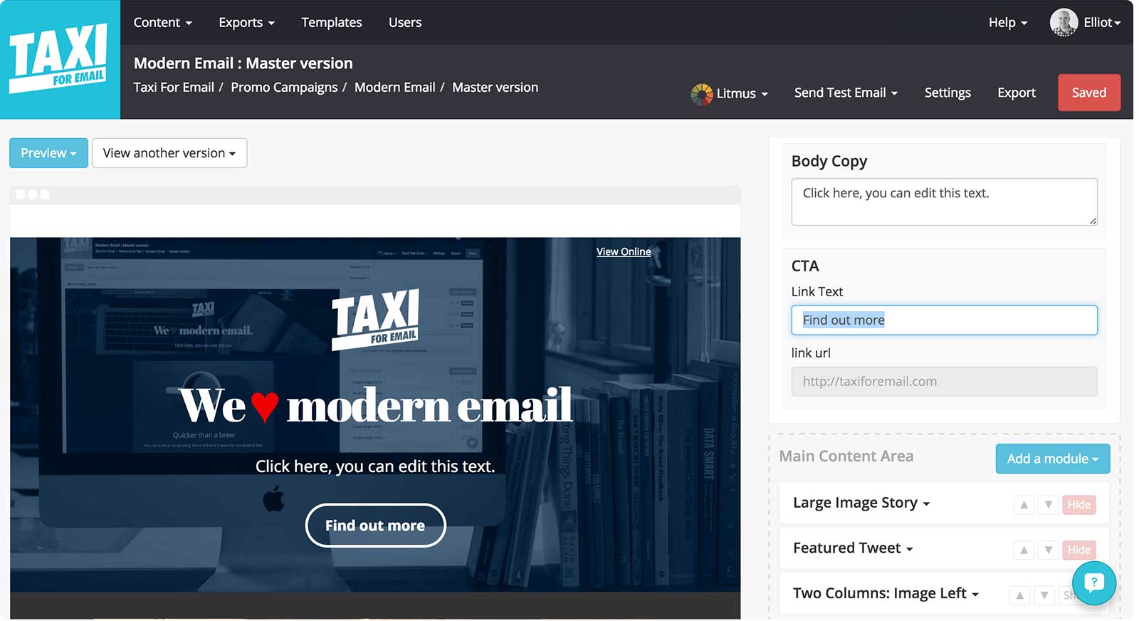Screen dimensions: 1139x621
Task: Open the Content dropdown menu
Action: pos(162,23)
